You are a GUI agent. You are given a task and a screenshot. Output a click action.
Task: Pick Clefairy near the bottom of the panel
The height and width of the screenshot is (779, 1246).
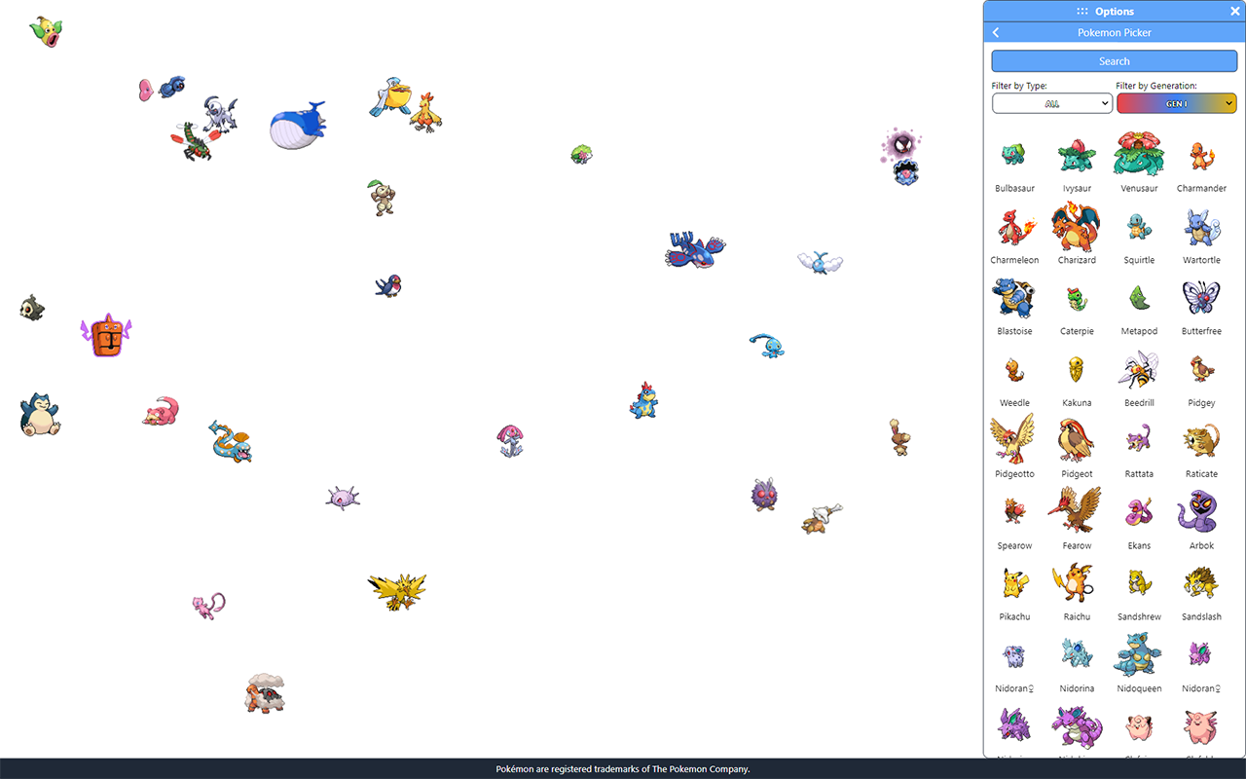[1139, 725]
